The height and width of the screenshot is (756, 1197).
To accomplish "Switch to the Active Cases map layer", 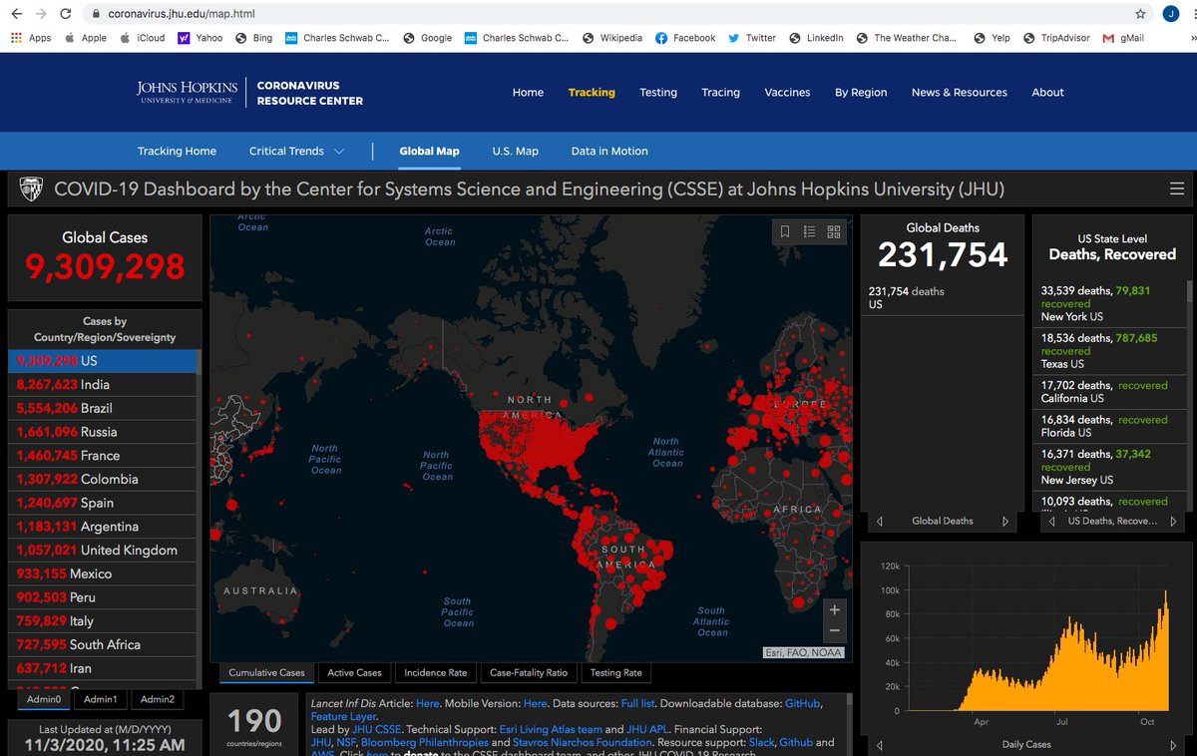I will (354, 672).
